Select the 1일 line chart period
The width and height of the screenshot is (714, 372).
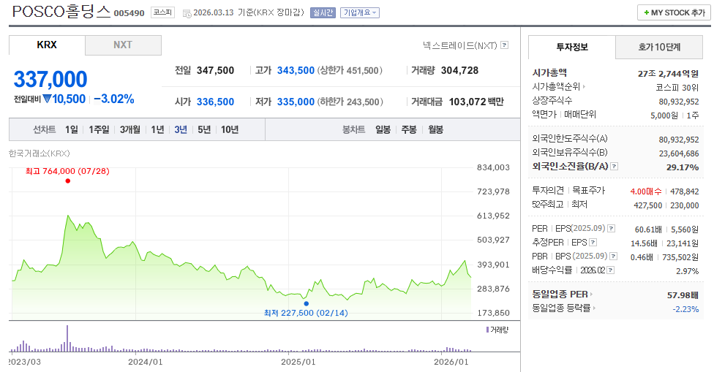(x=72, y=129)
